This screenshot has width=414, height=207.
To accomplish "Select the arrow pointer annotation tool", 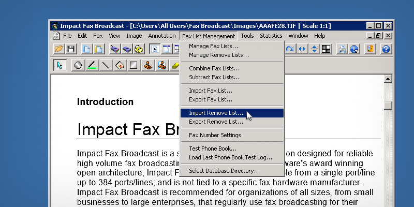I will coord(59,66).
